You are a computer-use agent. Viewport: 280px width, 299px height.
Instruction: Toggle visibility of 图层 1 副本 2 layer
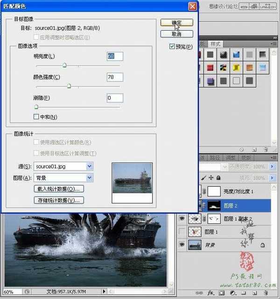182,218
